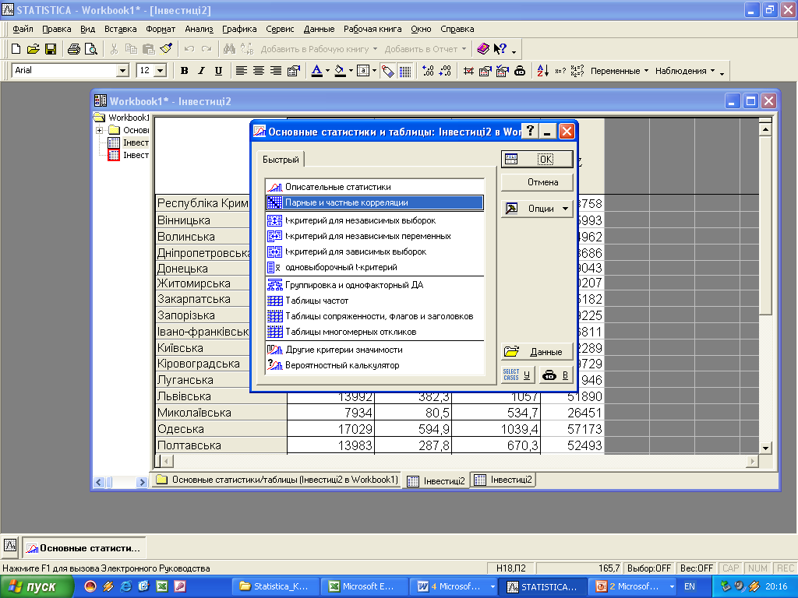Center align text
The height and width of the screenshot is (598, 798).
point(259,71)
